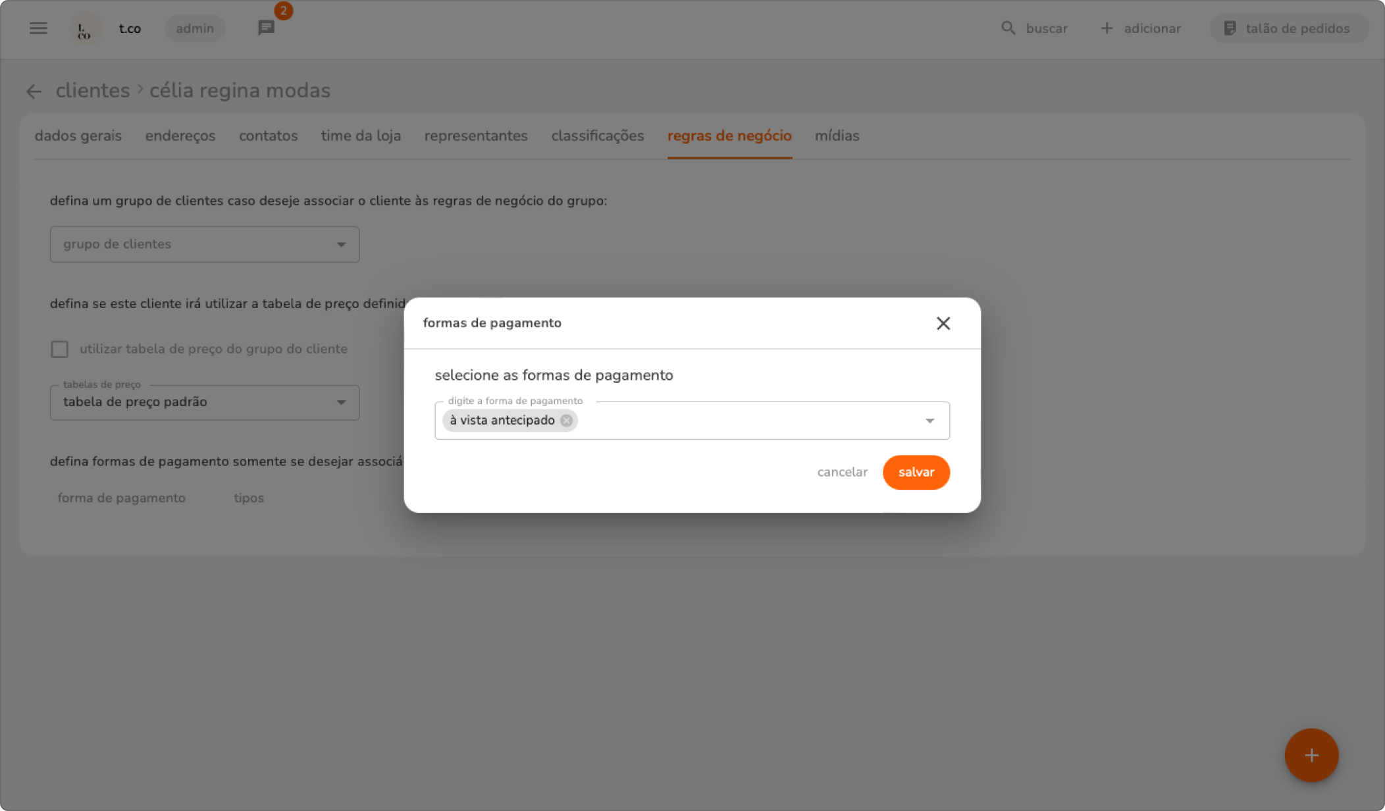This screenshot has width=1385, height=811.
Task: Click the t.co logo avatar
Action: (x=85, y=29)
